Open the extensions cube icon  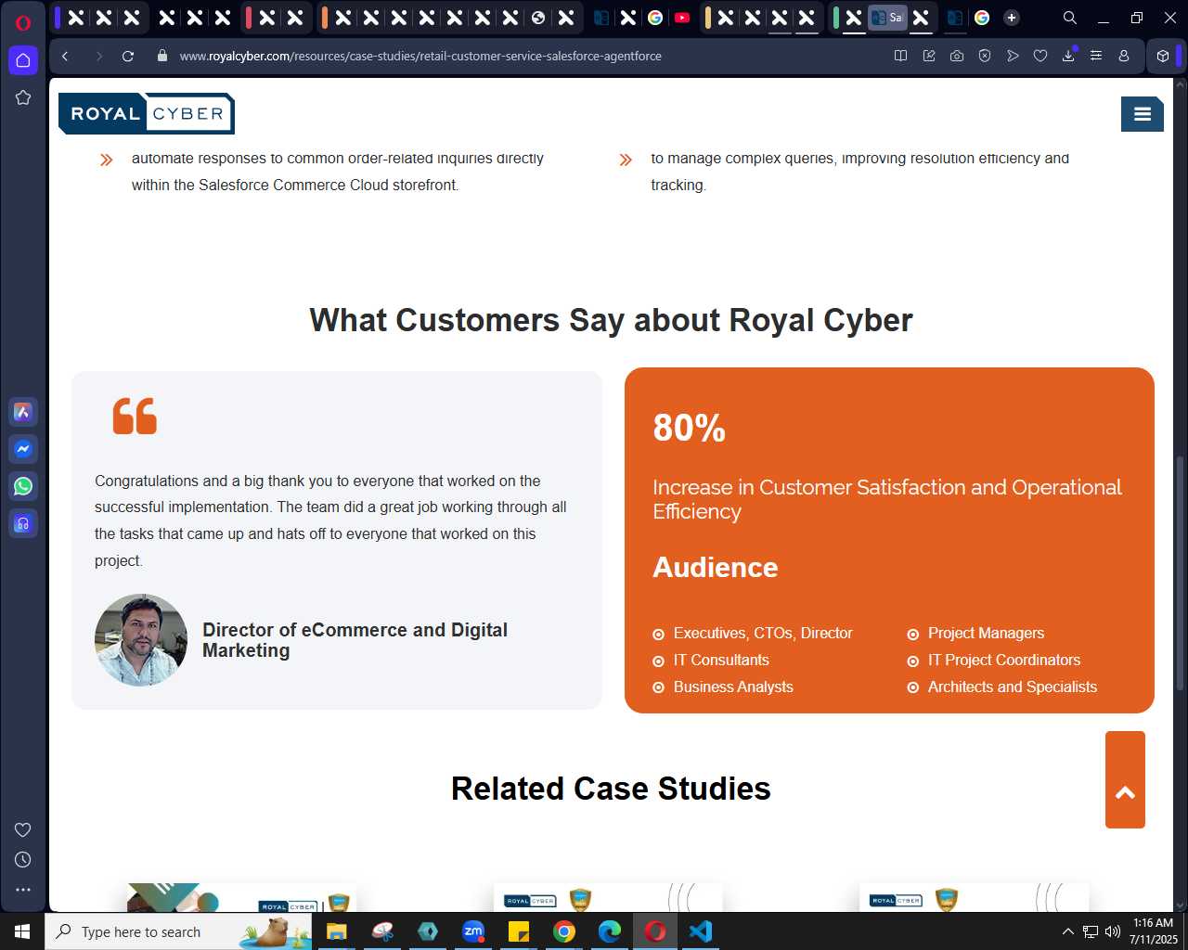[x=1163, y=57]
